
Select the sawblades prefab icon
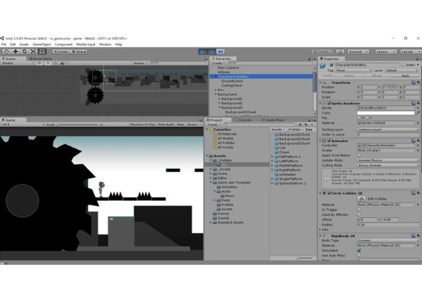[276, 174]
